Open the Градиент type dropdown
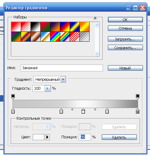 click(63, 79)
